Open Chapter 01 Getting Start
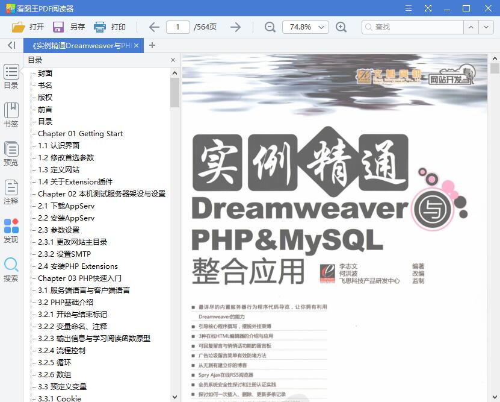The height and width of the screenshot is (402, 500). click(81, 134)
